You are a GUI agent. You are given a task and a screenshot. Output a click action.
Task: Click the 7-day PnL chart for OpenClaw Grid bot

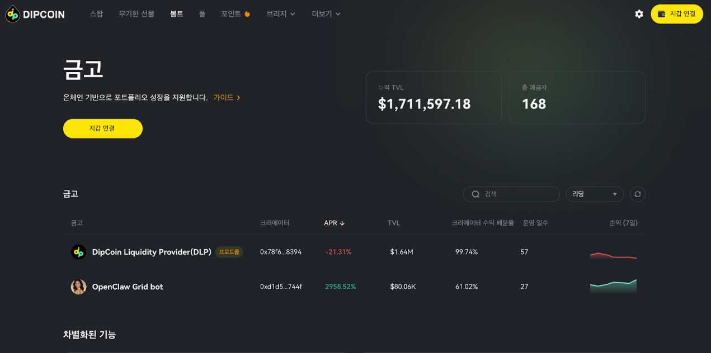613,286
